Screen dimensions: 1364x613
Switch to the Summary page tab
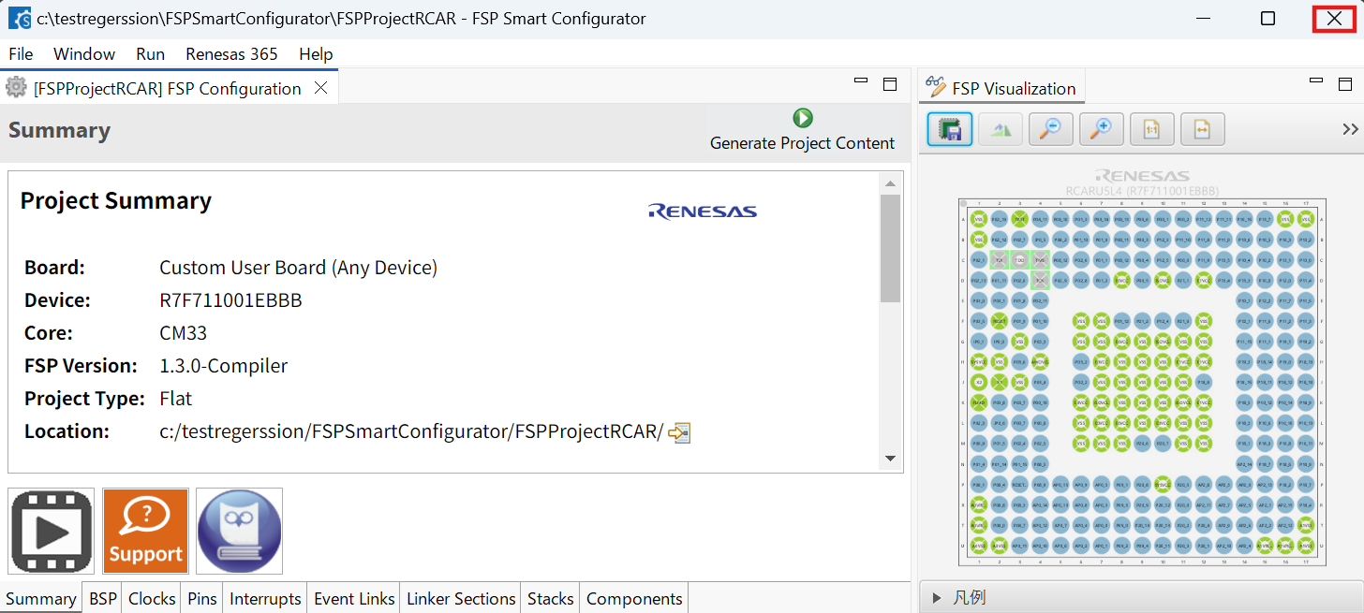(x=41, y=598)
